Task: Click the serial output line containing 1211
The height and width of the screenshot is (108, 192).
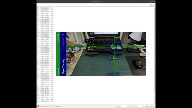Action: click(x=45, y=10)
